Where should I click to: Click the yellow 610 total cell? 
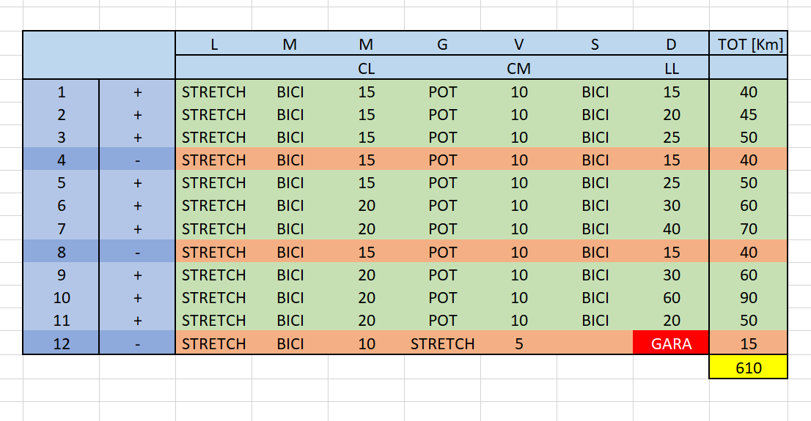coord(748,368)
